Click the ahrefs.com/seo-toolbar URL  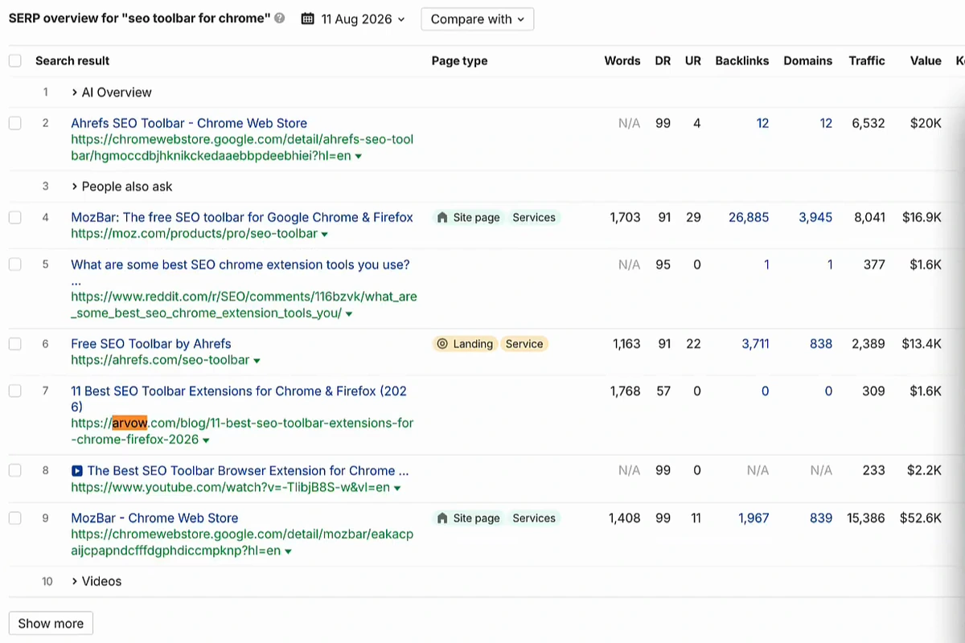click(x=160, y=360)
